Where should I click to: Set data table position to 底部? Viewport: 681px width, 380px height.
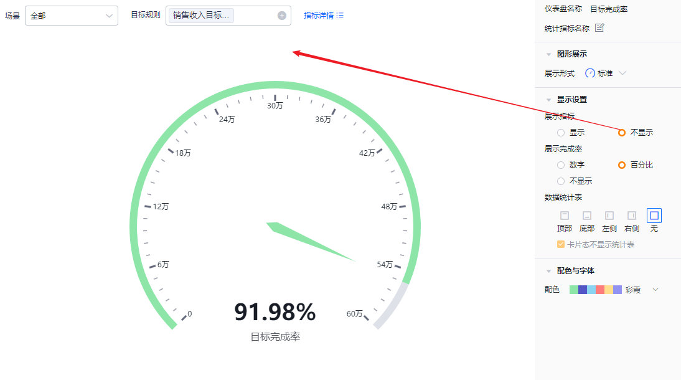tap(587, 216)
